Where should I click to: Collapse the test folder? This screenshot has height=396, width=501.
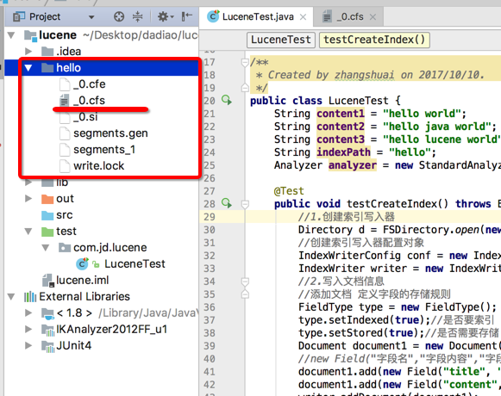pos(28,231)
